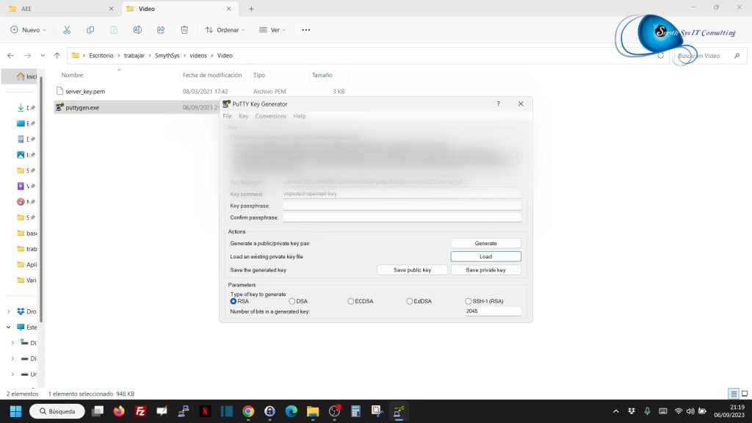The image size is (752, 423).
Task: Open the taskbar clock showing 21:19
Action: [x=729, y=411]
